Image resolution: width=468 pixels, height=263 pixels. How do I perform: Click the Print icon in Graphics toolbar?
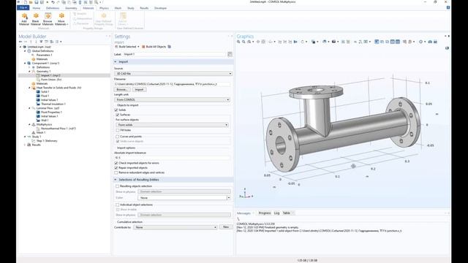pyautogui.click(x=436, y=42)
